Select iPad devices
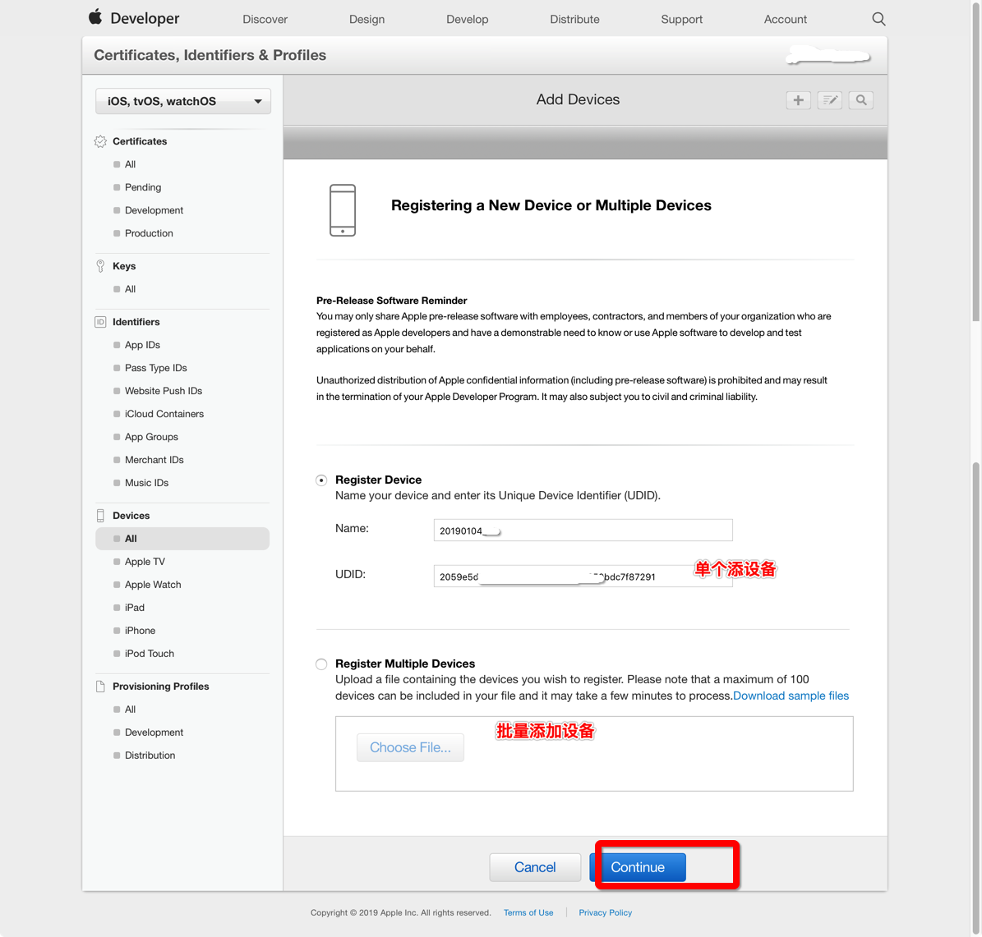Viewport: 982px width, 937px height. tap(135, 608)
